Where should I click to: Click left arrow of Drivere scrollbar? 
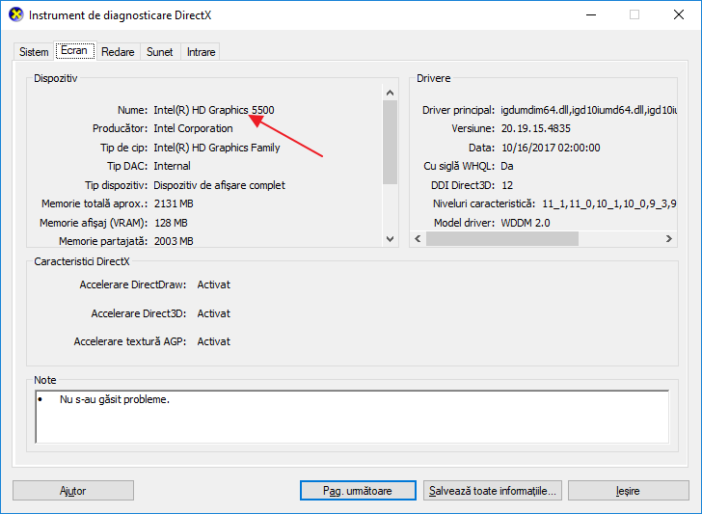(418, 238)
